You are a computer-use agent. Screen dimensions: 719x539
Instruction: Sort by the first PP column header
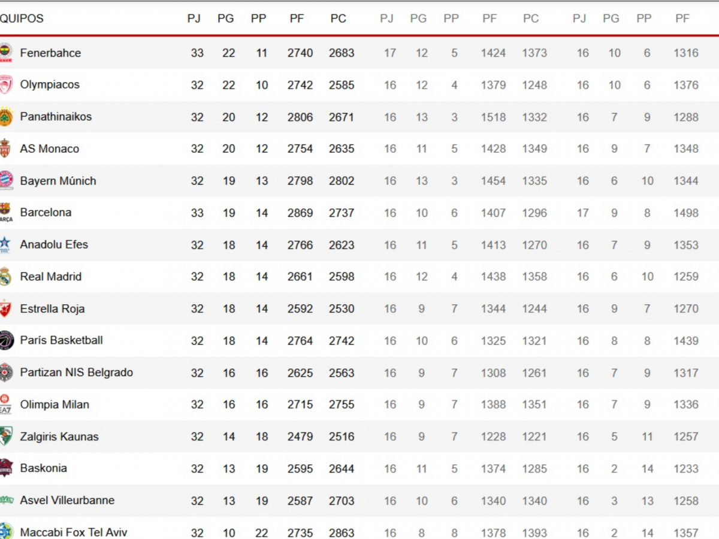pyautogui.click(x=259, y=19)
